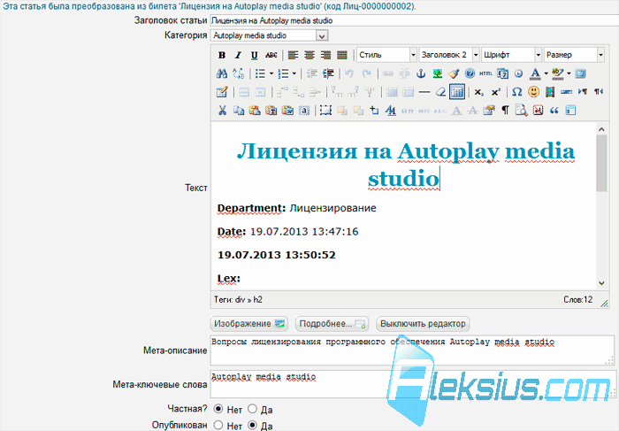The image size is (619, 431).
Task: Expand the Заголовок 2 format dropdown
Action: click(449, 55)
